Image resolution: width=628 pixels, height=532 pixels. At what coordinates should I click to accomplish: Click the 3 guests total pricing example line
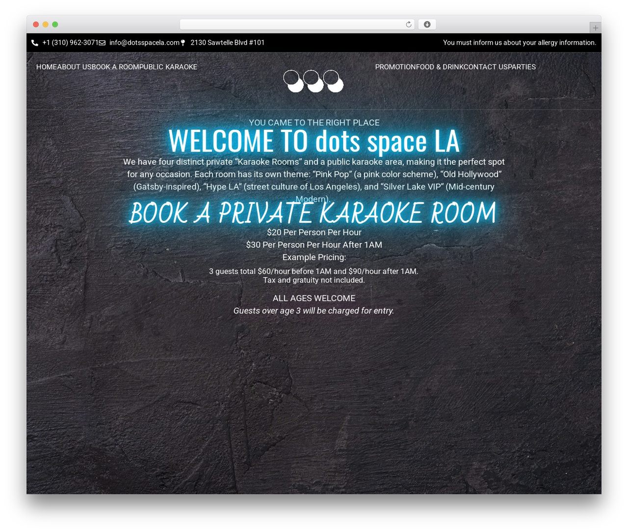[x=314, y=271]
